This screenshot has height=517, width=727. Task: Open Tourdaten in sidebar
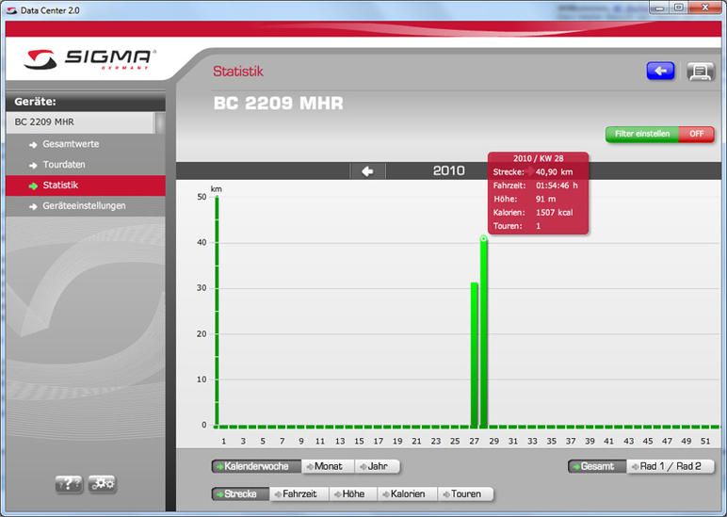63,165
